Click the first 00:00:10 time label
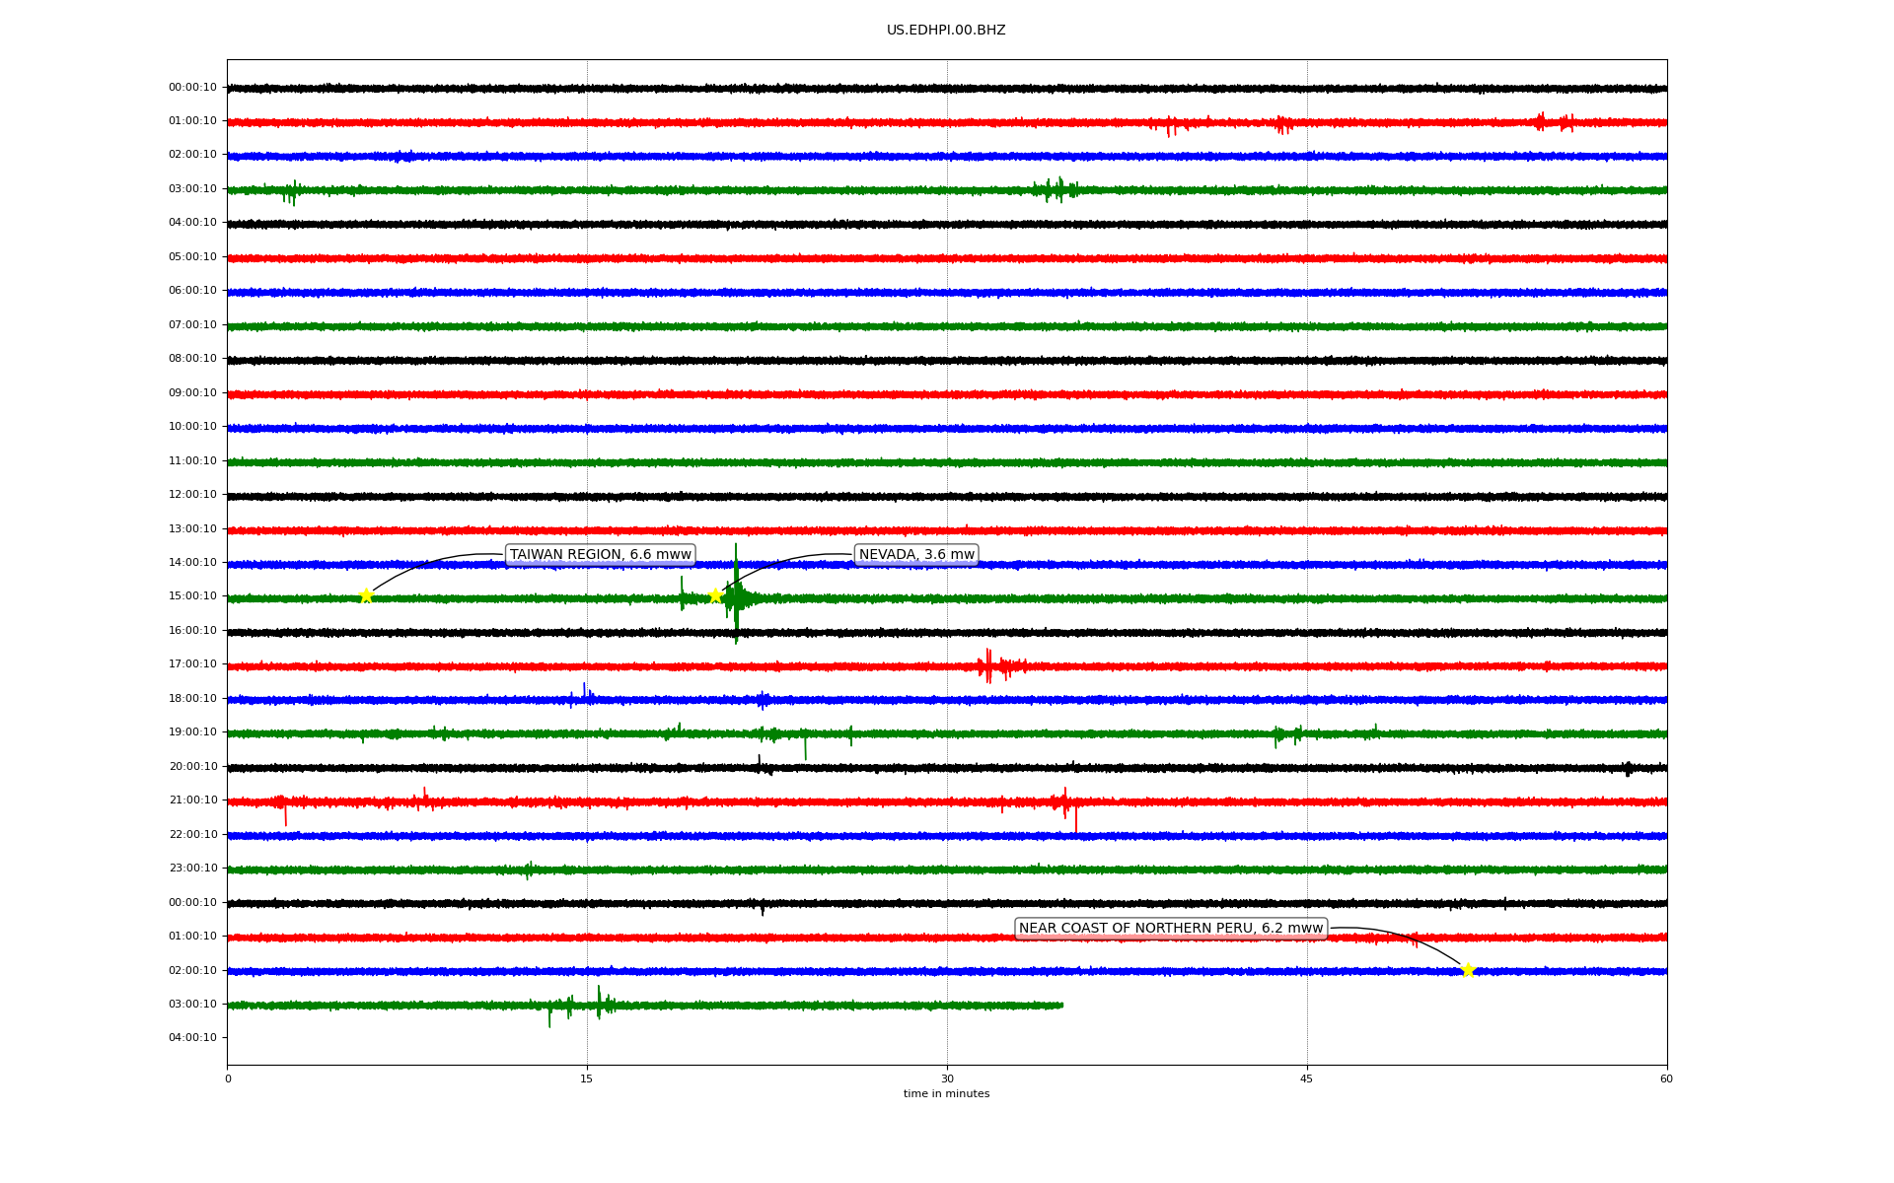The height and width of the screenshot is (1183, 1894). point(192,88)
